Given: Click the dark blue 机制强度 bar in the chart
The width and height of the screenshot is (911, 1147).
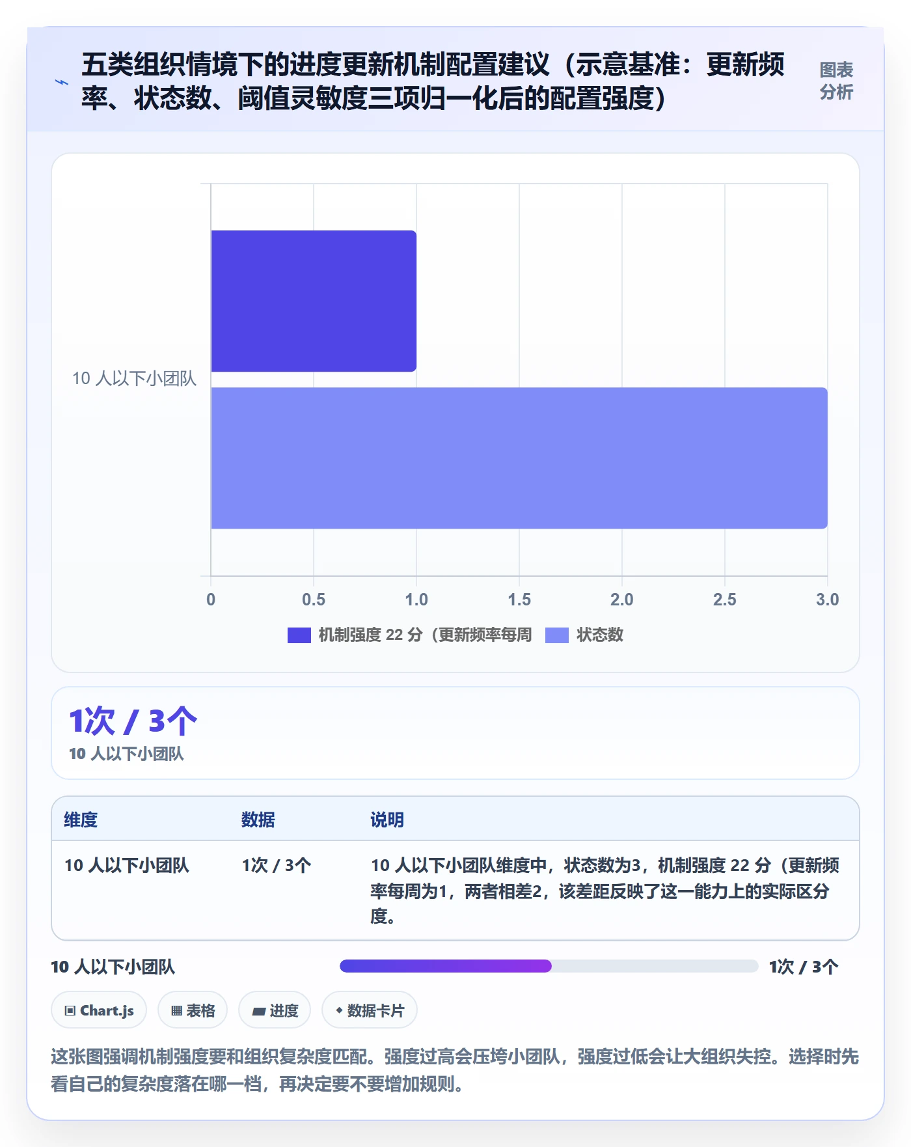Looking at the screenshot, I should 314,301.
